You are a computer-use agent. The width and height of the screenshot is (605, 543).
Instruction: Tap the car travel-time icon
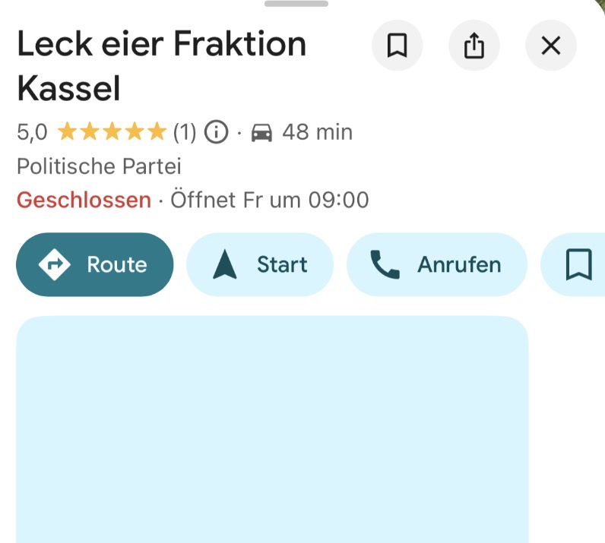[261, 133]
